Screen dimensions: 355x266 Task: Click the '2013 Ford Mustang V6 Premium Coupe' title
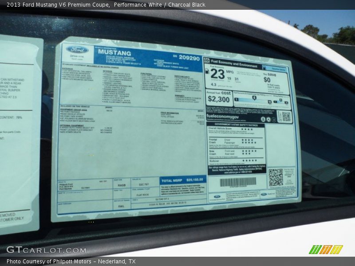(x=58, y=5)
